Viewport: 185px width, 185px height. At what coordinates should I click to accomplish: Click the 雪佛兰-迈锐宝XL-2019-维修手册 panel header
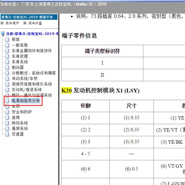29,17
